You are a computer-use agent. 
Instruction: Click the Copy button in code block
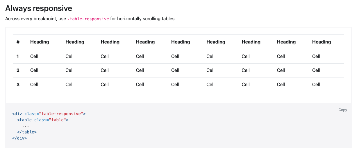pos(343,110)
